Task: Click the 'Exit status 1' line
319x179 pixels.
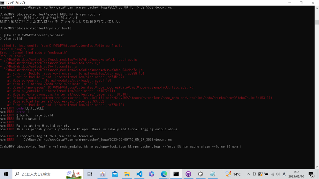Action: pyautogui.click(x=20, y=119)
